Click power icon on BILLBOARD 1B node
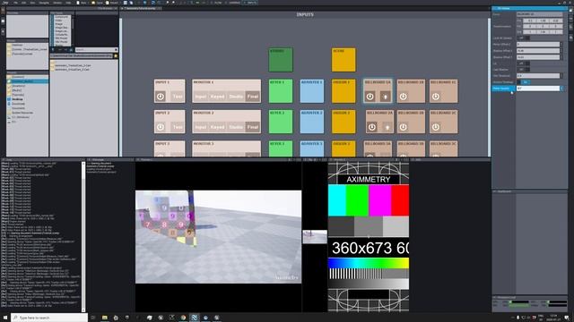Image resolution: width=574 pixels, height=322 pixels. pyautogui.click(x=403, y=97)
